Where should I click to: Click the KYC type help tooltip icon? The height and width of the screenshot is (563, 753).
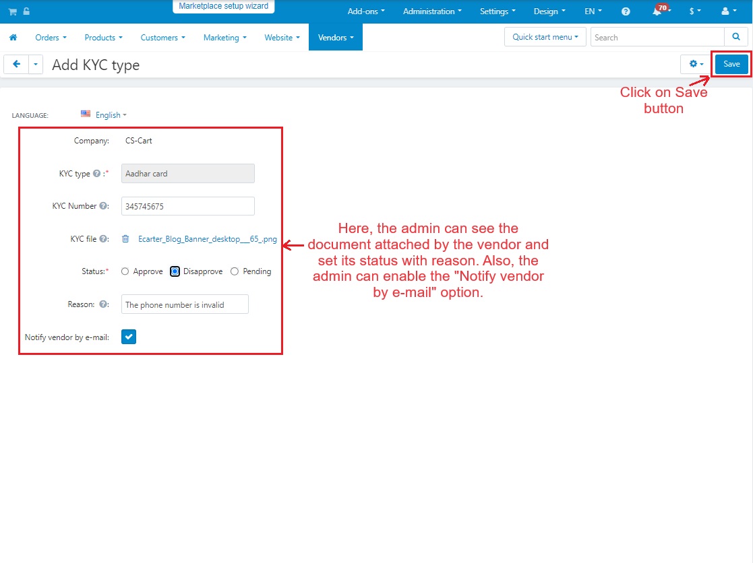click(96, 174)
